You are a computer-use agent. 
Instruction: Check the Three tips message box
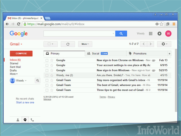tap(47, 90)
